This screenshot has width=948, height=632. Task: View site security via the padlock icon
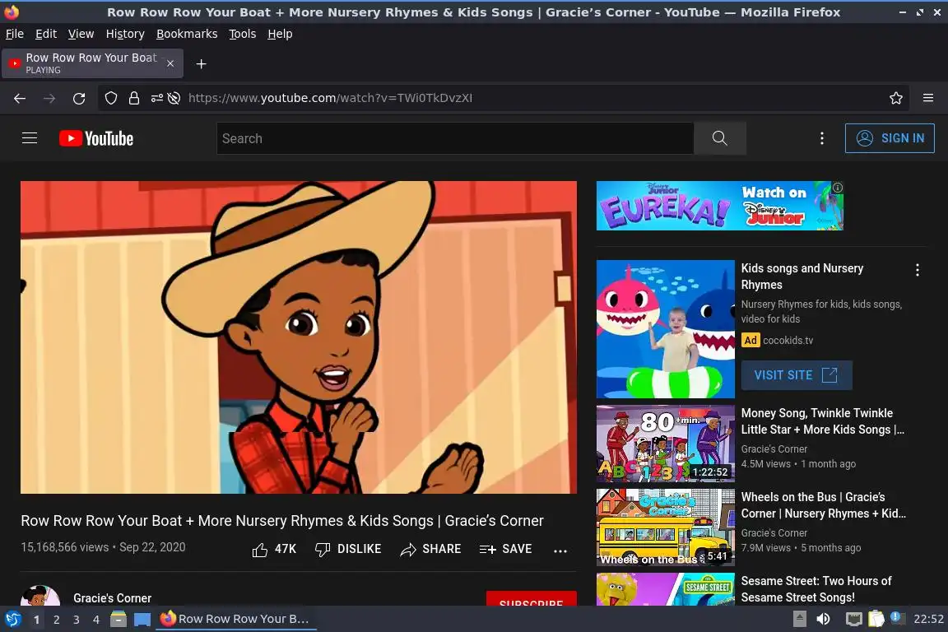pos(133,98)
